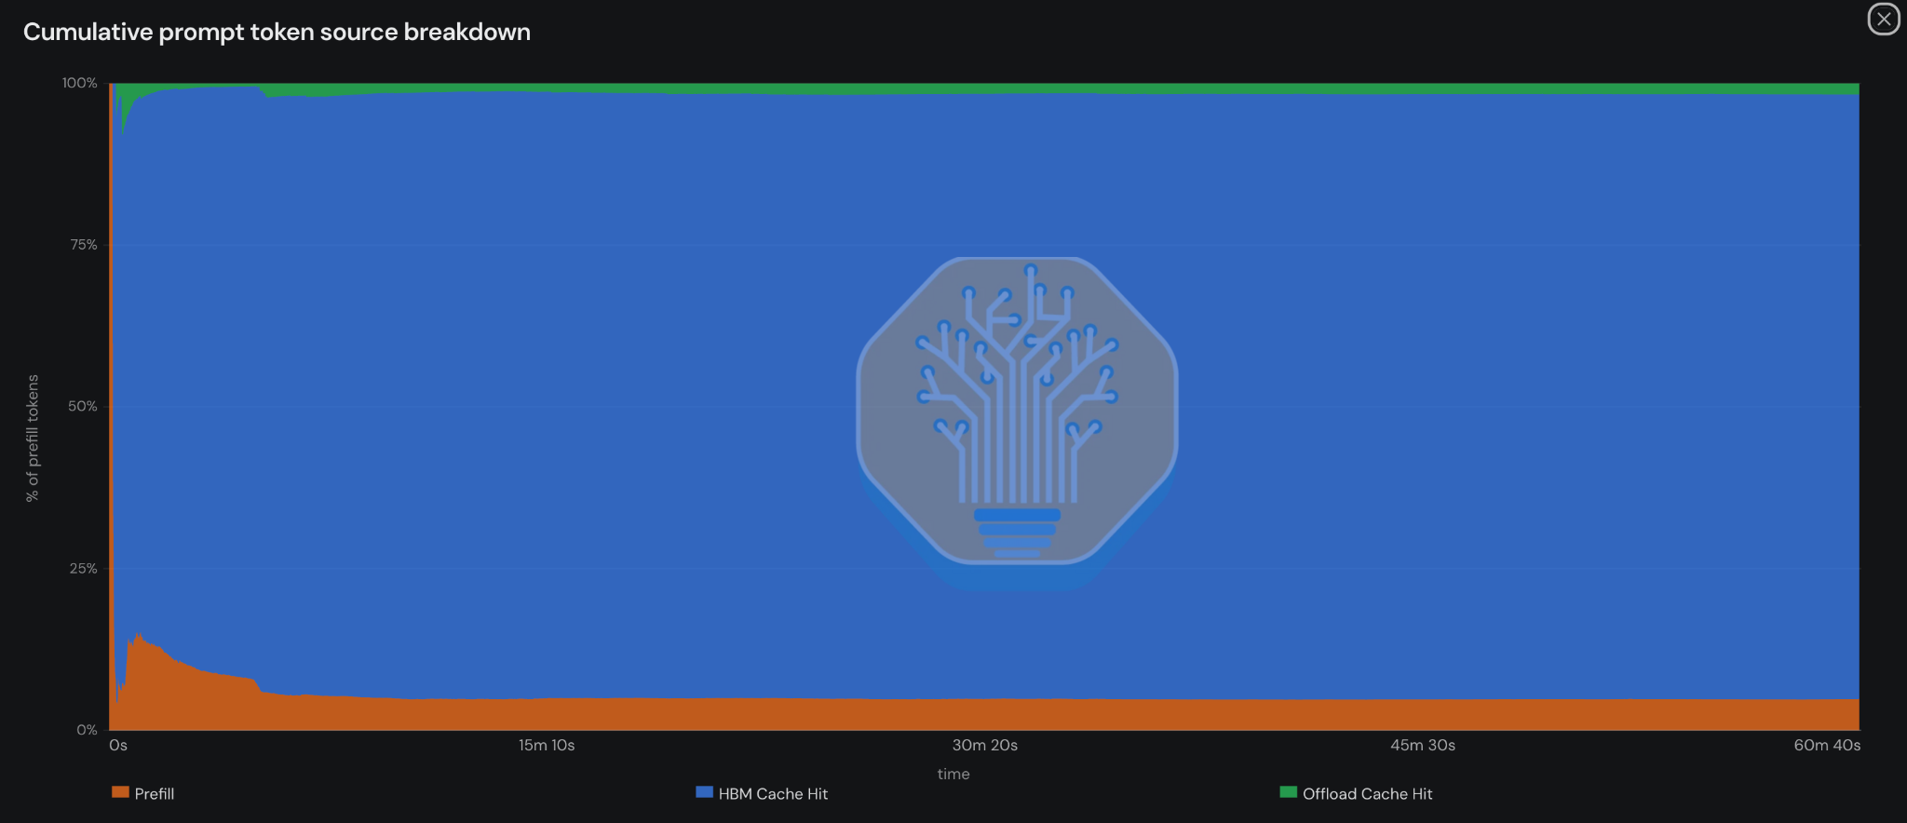Click the HBM Cache Hit legend label

[773, 794]
